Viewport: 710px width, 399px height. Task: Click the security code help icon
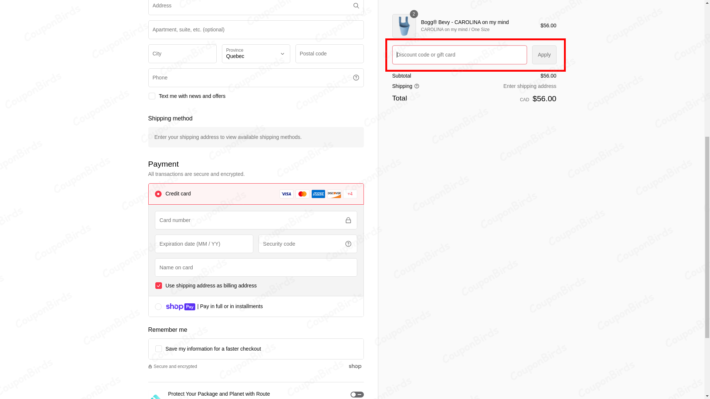[x=348, y=244]
